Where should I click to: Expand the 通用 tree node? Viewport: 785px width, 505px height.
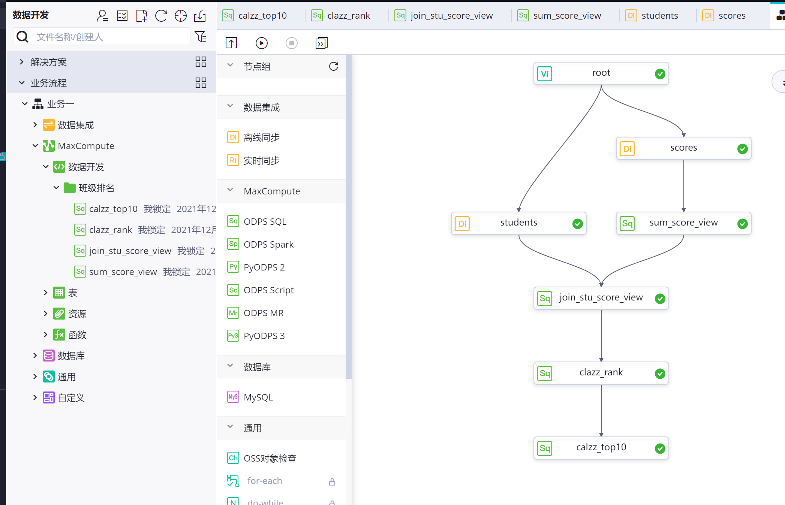(35, 377)
